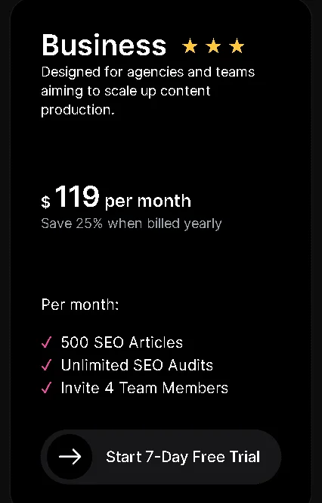Start the 7-Day Free Trial

click(161, 457)
